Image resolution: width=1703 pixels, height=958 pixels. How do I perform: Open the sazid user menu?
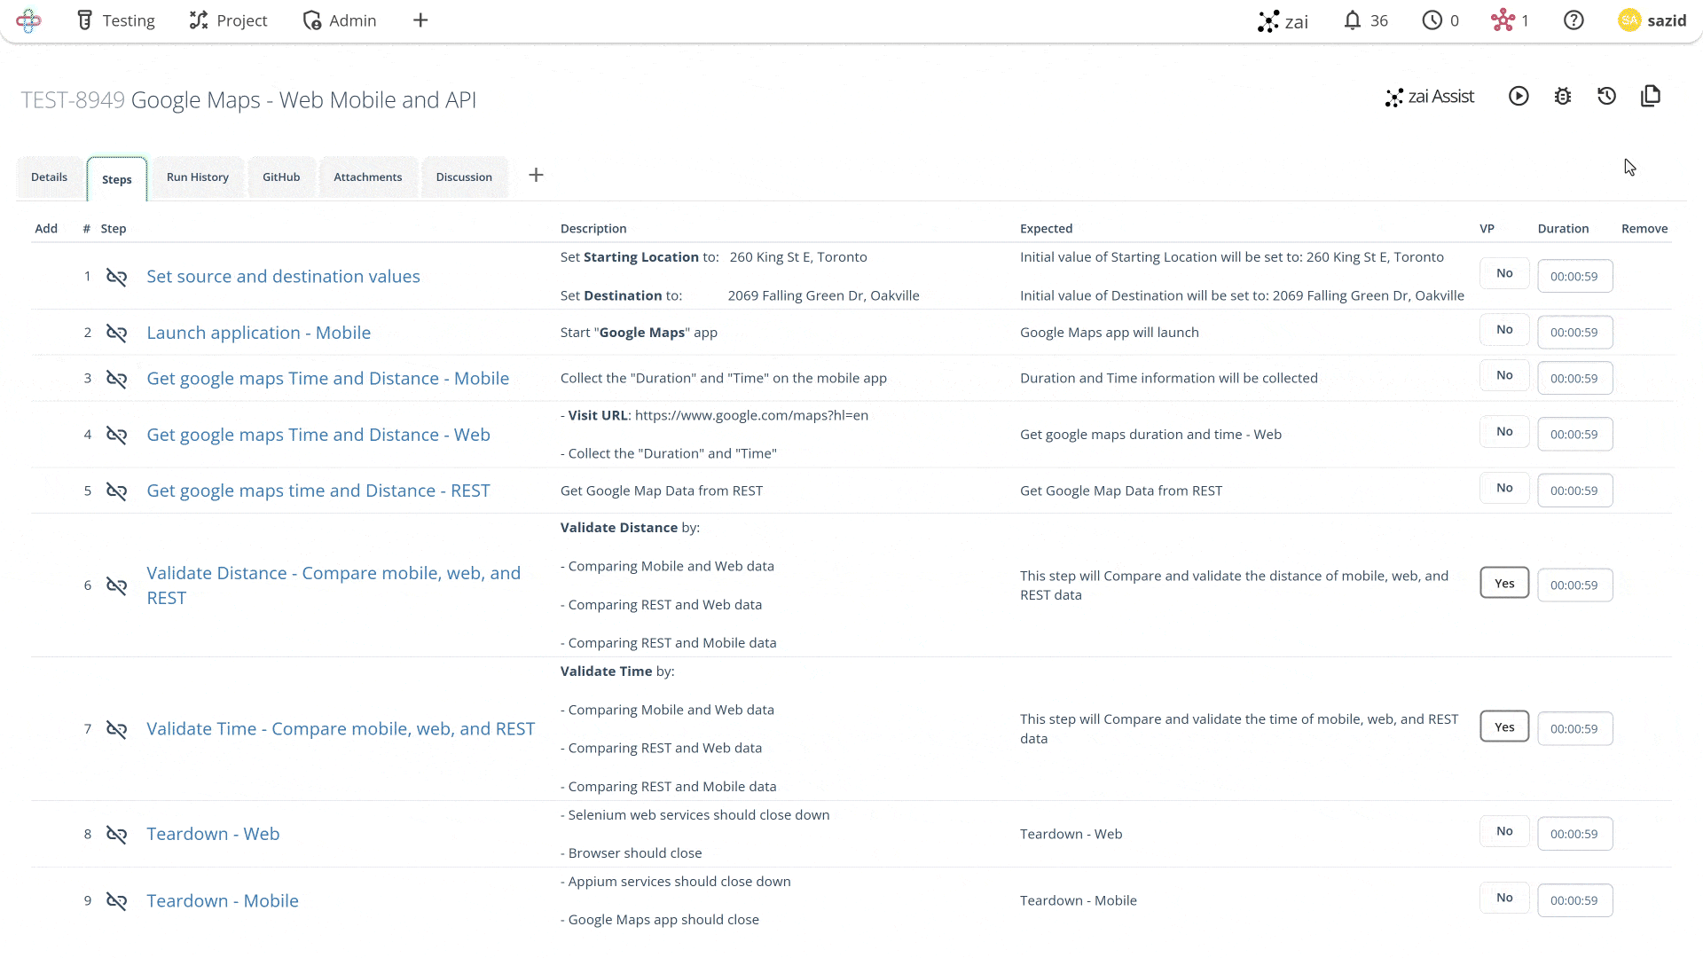tap(1652, 20)
